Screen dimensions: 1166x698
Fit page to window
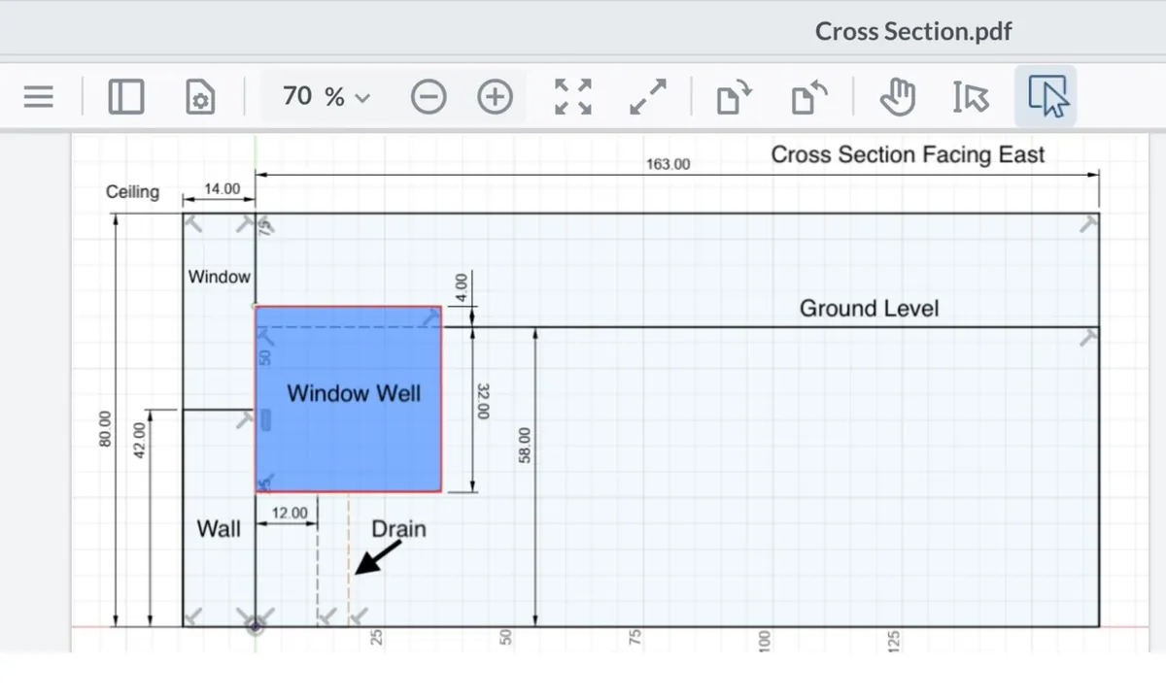coord(573,97)
